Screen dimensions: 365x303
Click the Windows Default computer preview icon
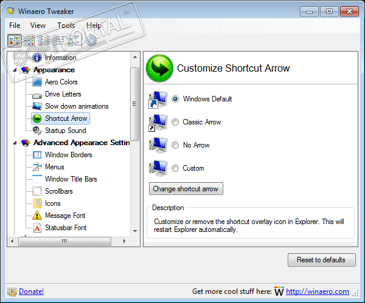coord(158,100)
